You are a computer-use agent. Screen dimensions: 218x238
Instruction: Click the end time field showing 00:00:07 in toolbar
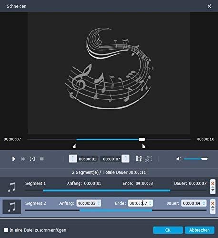(111, 159)
